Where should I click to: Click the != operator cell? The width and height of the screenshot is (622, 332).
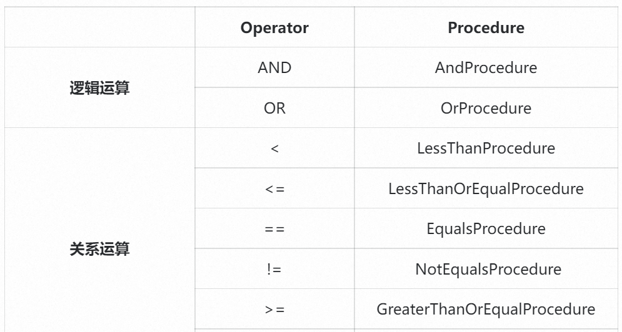tap(274, 269)
